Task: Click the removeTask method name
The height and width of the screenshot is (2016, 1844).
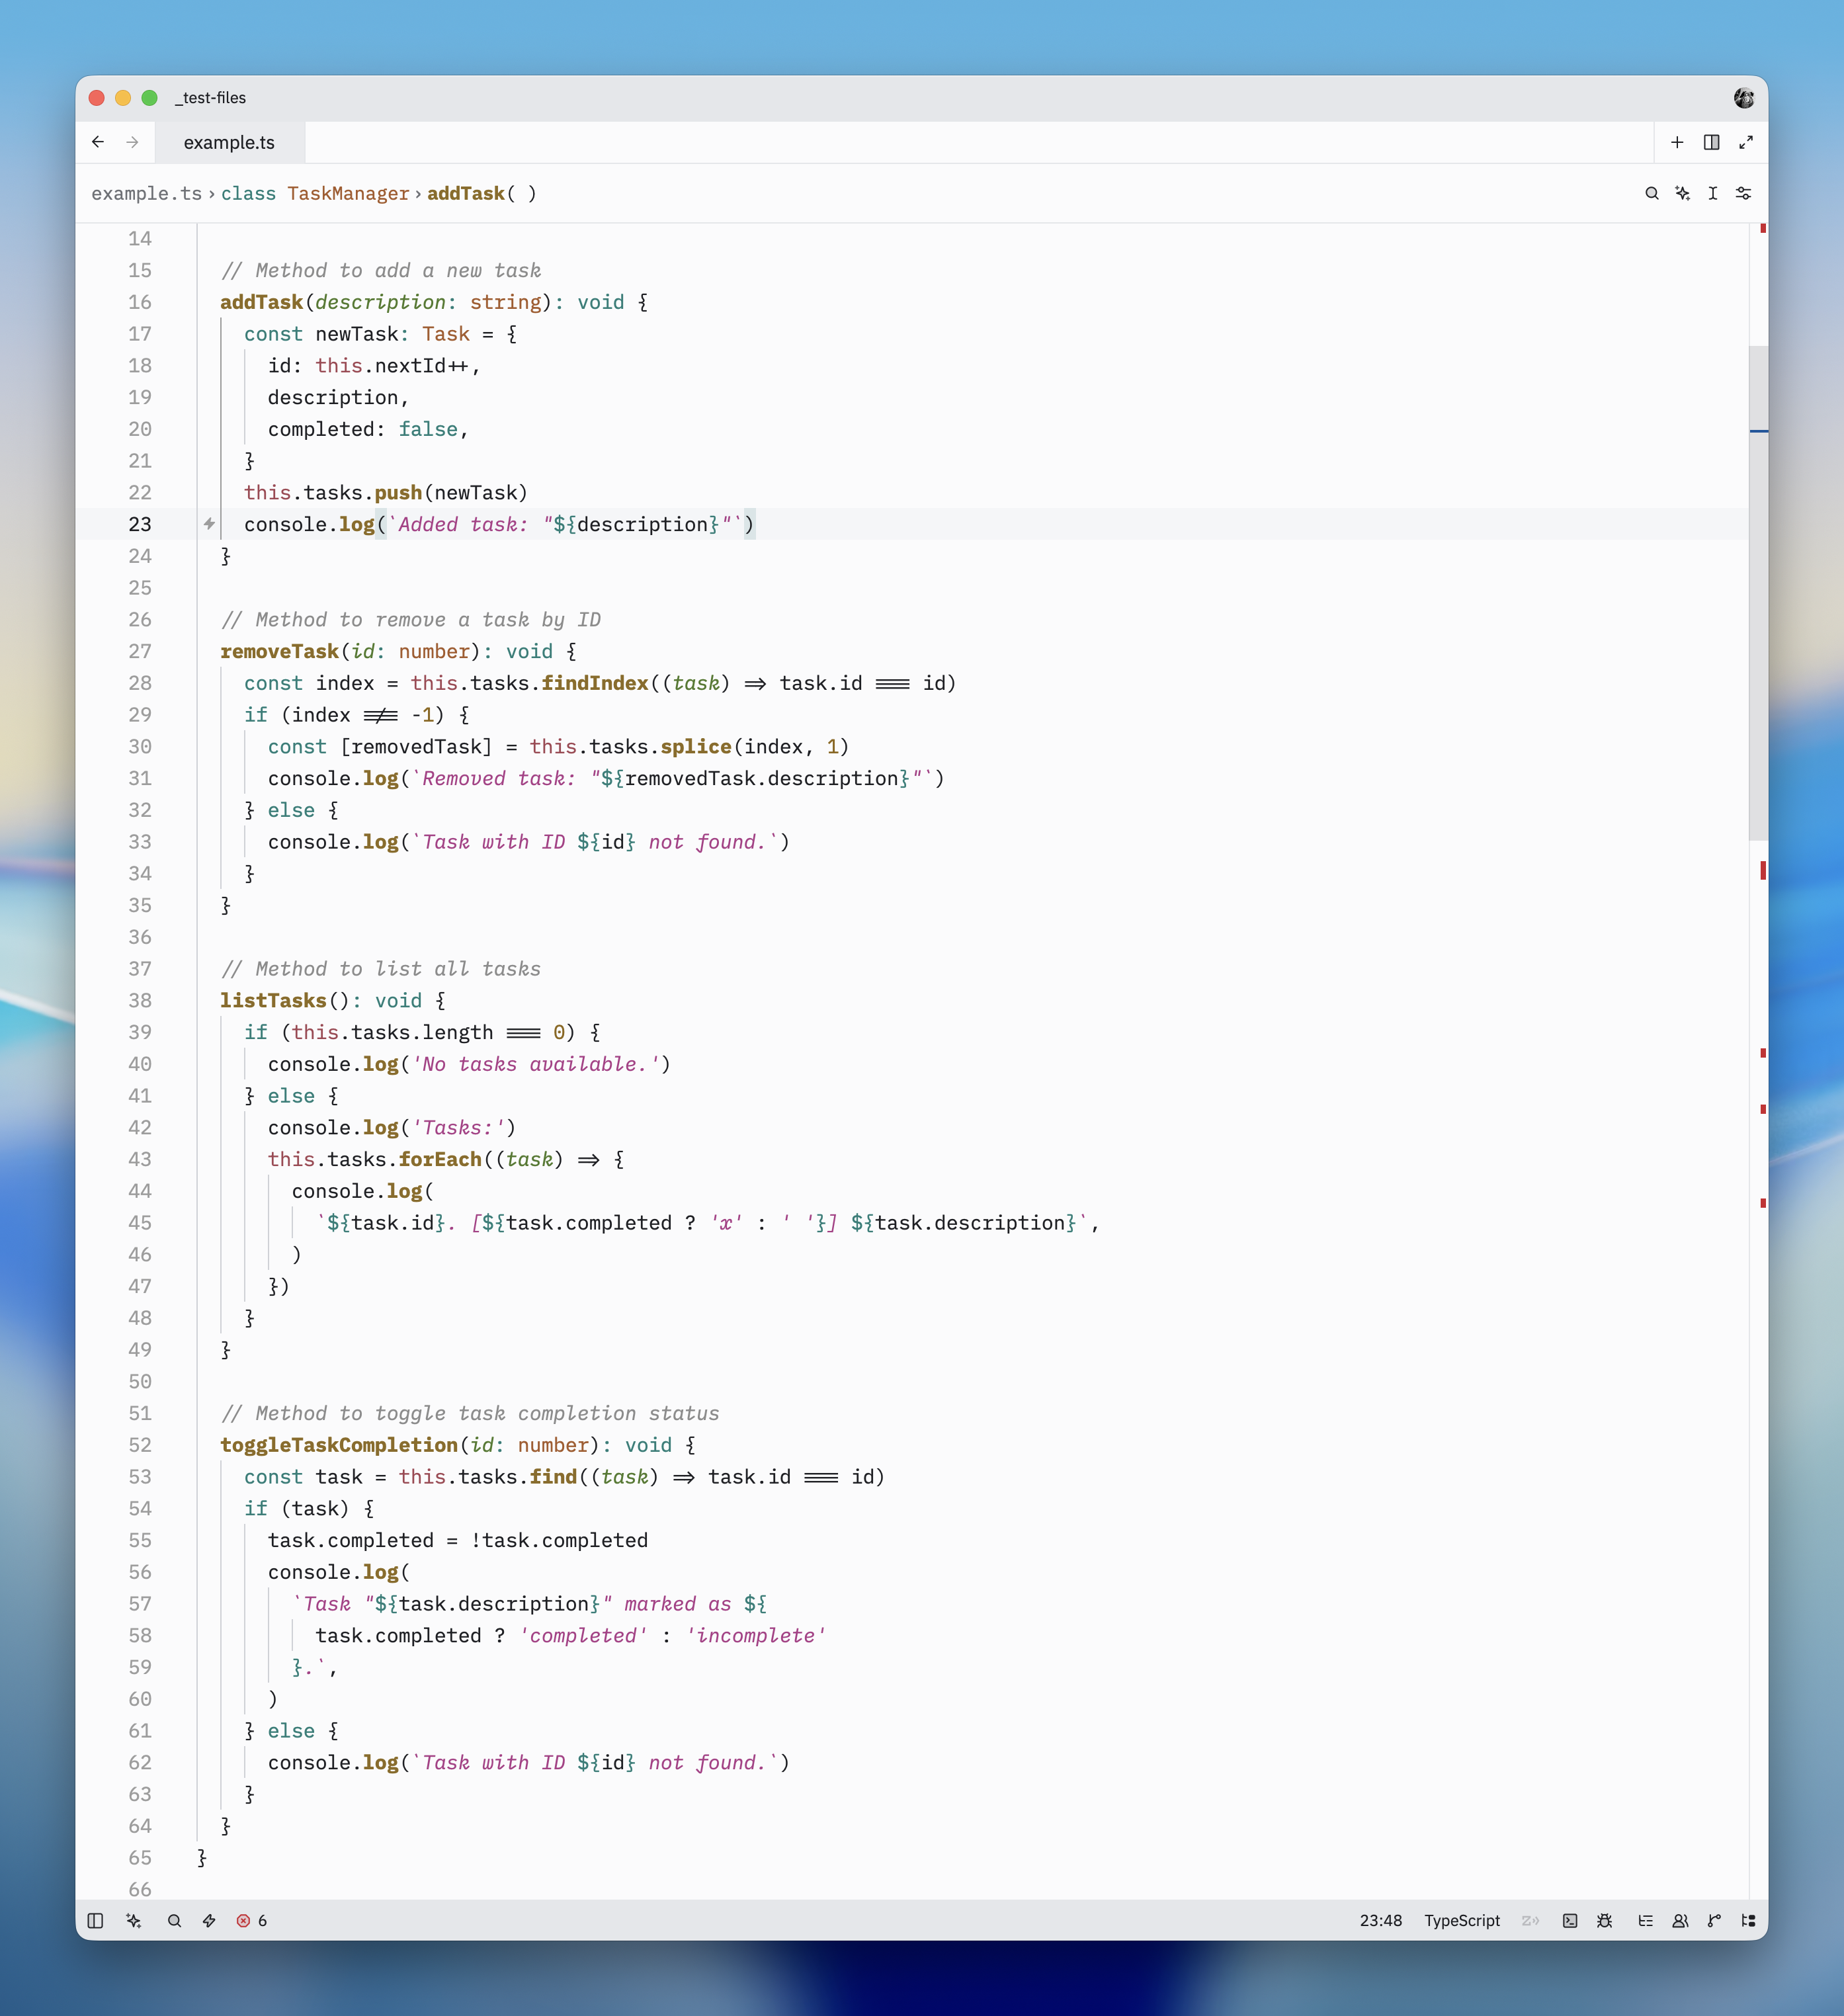Action: pyautogui.click(x=279, y=651)
